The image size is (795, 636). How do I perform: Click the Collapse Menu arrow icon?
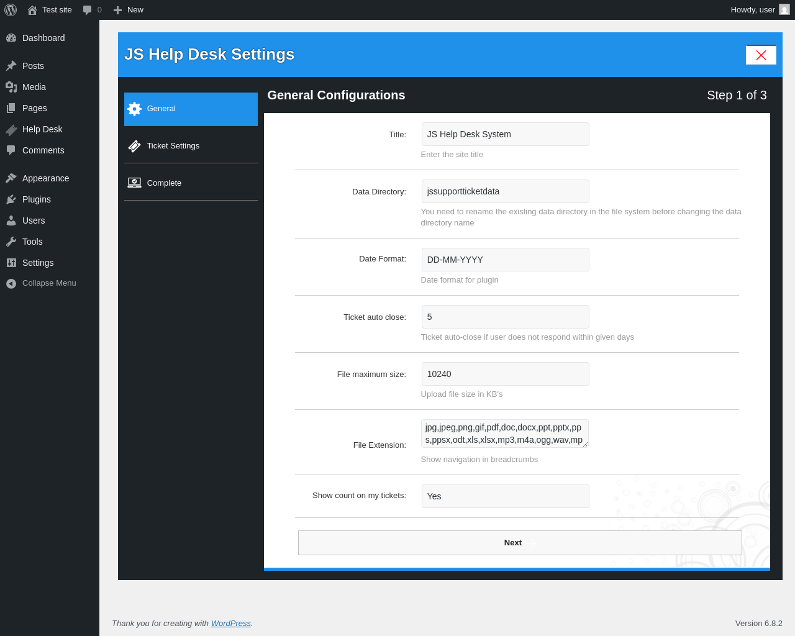(x=11, y=283)
